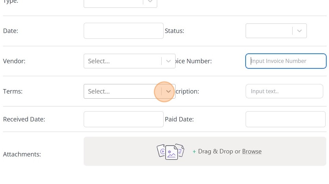Click the Received Date label
The height and width of the screenshot is (184, 329).
coord(24,119)
